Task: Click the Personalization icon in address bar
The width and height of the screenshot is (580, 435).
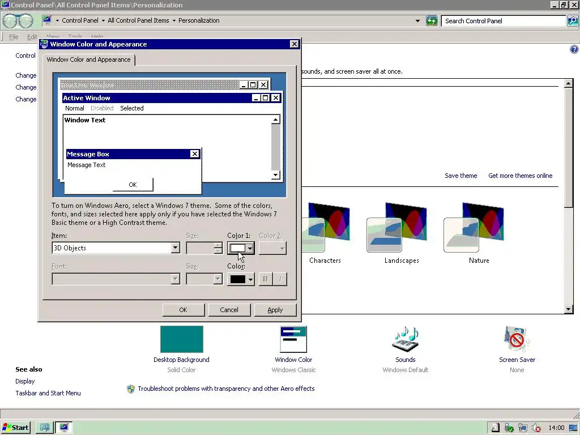Action: pos(48,20)
